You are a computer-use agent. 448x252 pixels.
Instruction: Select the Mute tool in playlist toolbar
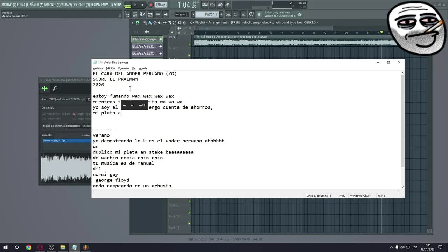160,23
